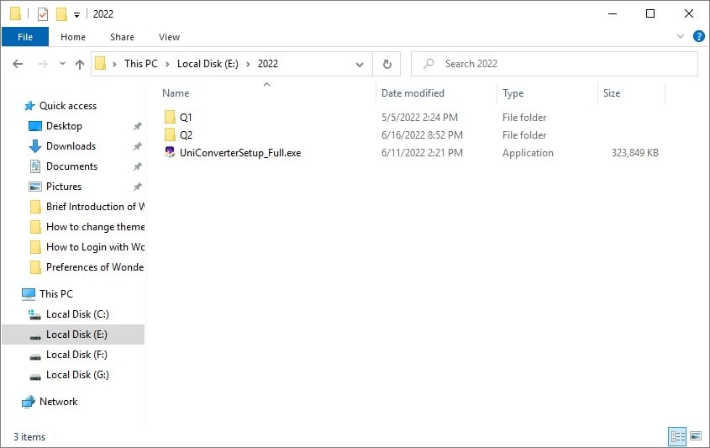
Task: Switch to the Share ribbon tab
Action: (x=123, y=37)
